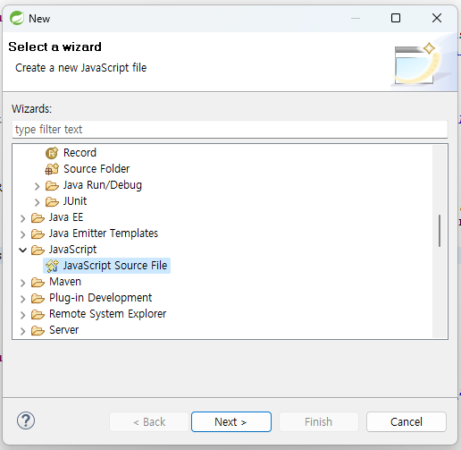Click the disabled < Back button
461x450 pixels.
click(x=149, y=422)
